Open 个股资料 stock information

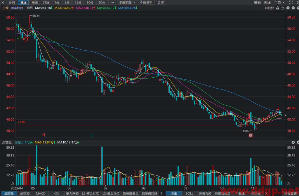pos(146,2)
